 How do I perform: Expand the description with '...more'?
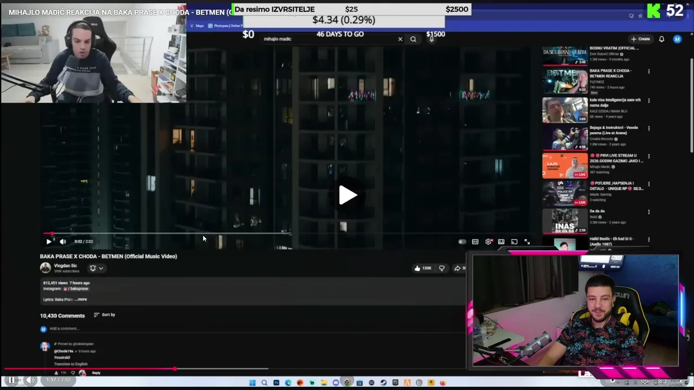[x=81, y=300]
